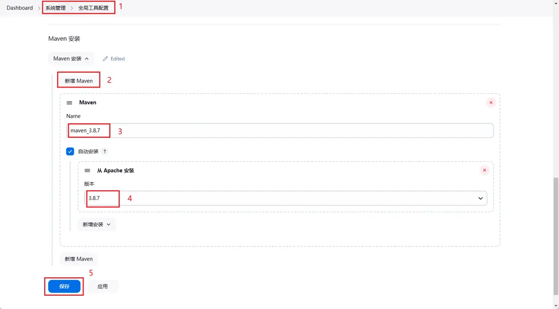
Task: Go to Dashboard in breadcrumb
Action: 20,8
